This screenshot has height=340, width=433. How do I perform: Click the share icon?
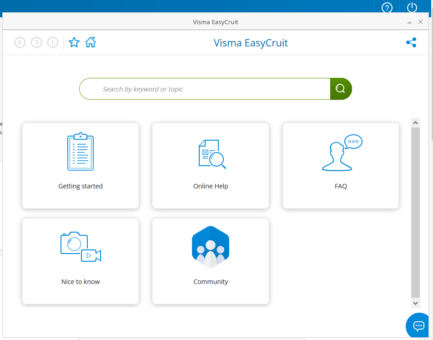click(x=411, y=42)
